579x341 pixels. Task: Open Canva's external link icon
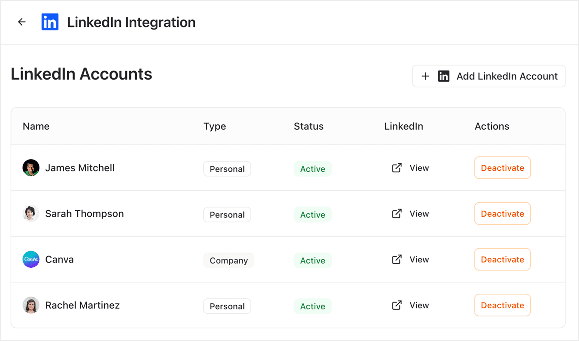397,259
